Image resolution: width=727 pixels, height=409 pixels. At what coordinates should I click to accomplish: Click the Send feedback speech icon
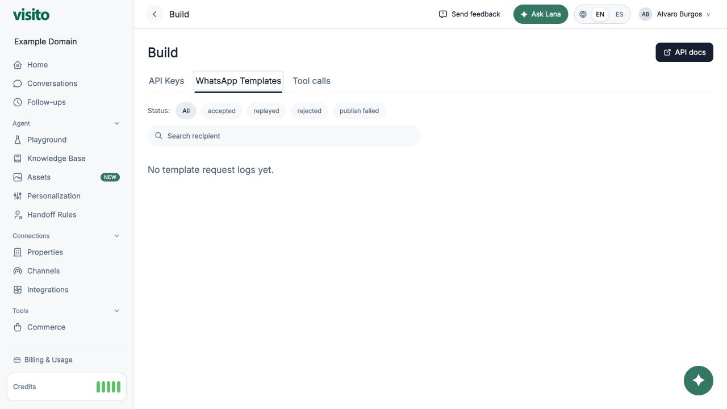pos(443,14)
